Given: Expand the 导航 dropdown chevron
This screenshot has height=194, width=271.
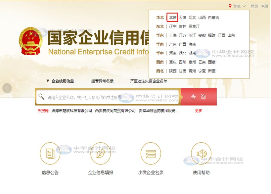Looking at the screenshot, I should (244, 6).
